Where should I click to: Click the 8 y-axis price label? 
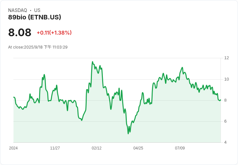point(225,100)
